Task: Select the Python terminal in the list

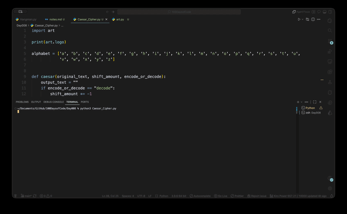Action: [310, 108]
